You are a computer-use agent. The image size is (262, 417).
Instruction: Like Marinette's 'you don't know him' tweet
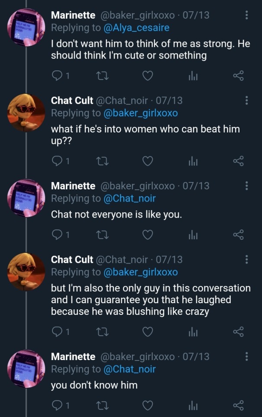point(148,406)
